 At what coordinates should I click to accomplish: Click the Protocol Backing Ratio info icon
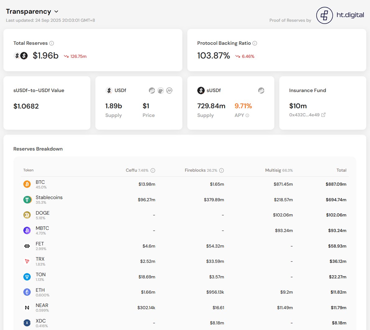click(255, 43)
